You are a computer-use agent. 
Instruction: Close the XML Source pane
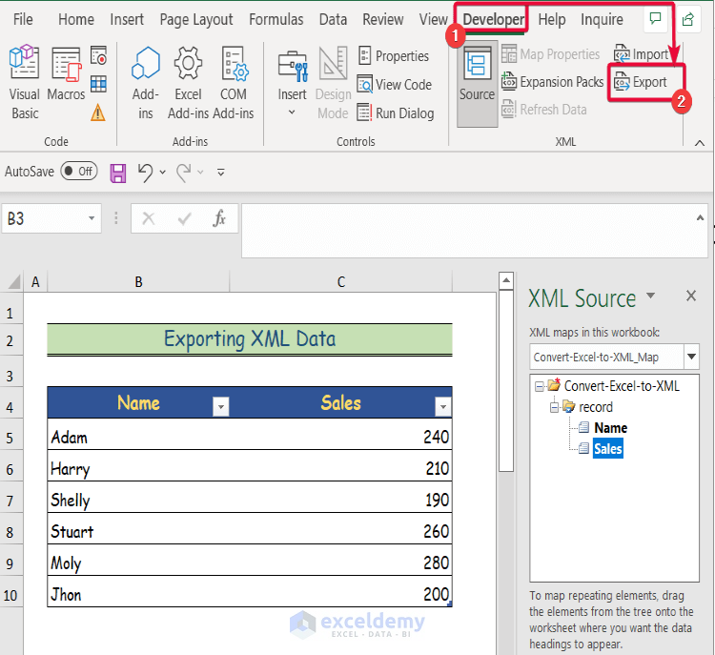pos(691,296)
